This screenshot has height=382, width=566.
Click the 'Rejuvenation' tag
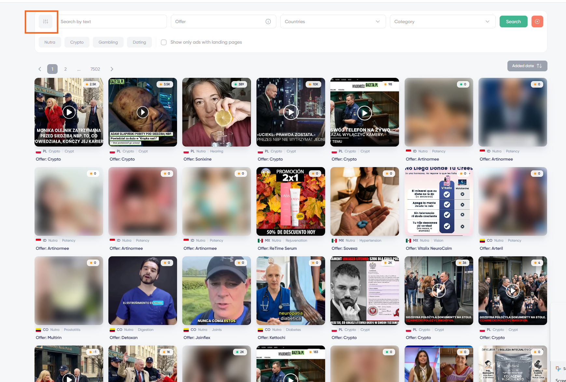[x=297, y=241]
